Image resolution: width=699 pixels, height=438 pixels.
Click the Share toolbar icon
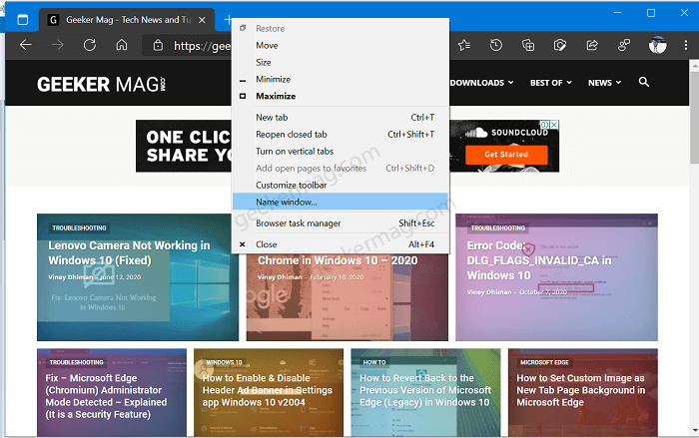point(592,45)
